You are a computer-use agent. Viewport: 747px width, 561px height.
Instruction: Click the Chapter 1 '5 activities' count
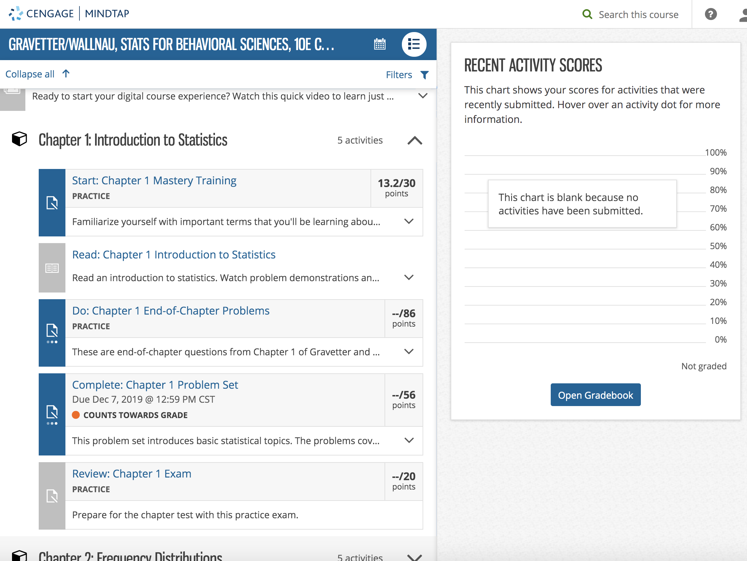point(360,140)
